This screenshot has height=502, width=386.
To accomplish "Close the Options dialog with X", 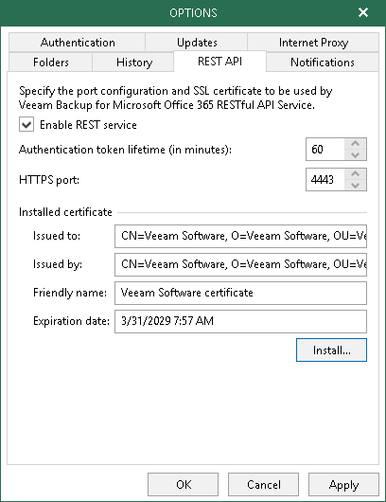I will click(x=363, y=12).
